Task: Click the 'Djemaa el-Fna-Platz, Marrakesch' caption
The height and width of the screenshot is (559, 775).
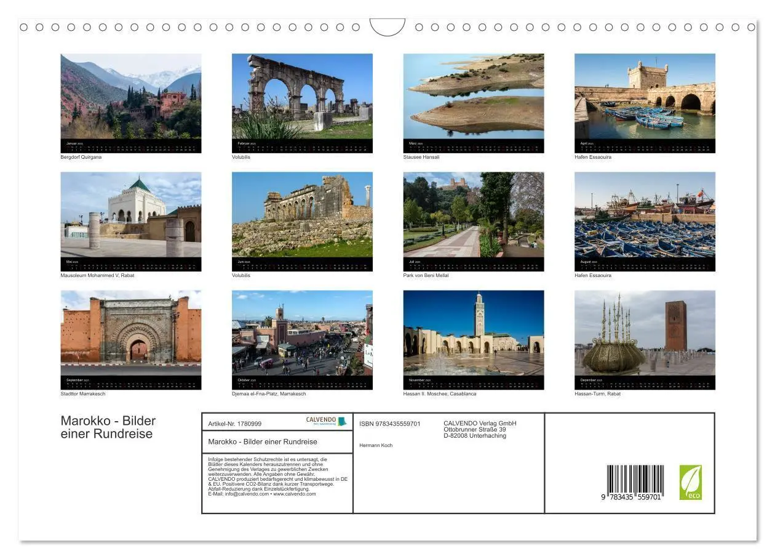Action: click(269, 393)
